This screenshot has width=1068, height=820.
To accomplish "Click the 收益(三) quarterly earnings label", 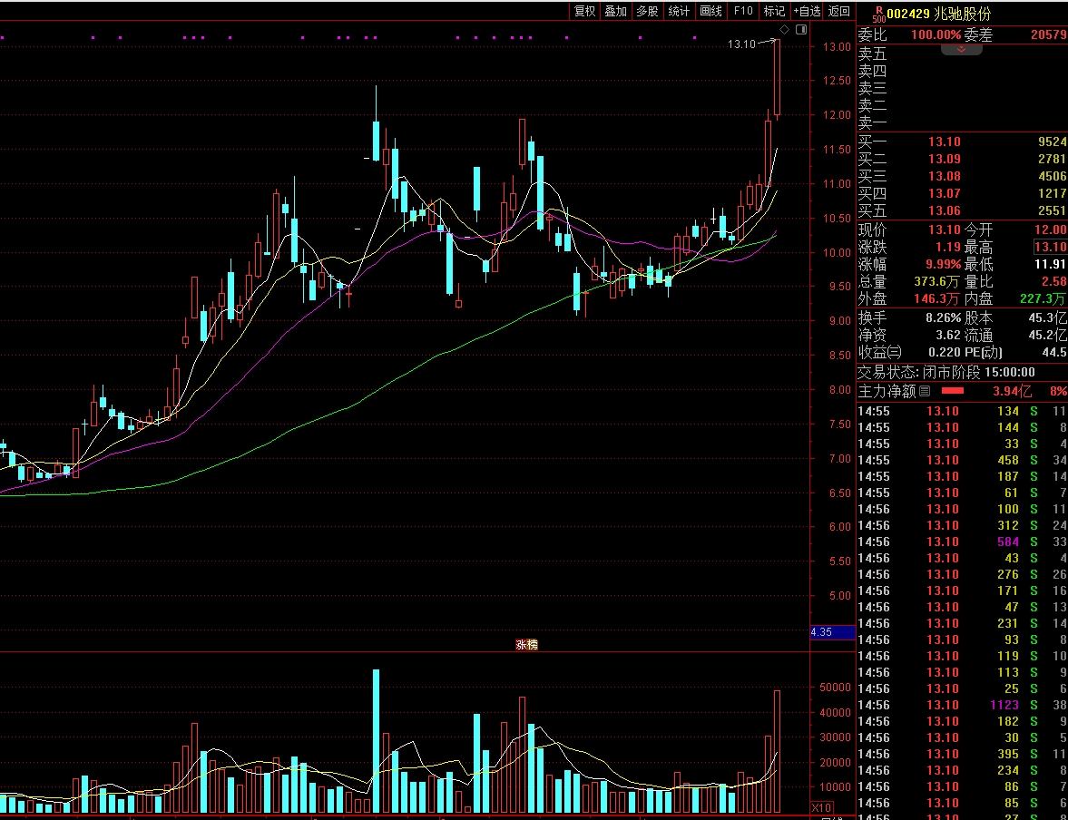I will (x=880, y=352).
